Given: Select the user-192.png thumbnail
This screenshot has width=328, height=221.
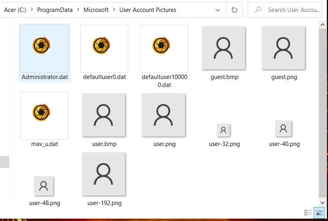Looking at the screenshot, I should 103,174.
